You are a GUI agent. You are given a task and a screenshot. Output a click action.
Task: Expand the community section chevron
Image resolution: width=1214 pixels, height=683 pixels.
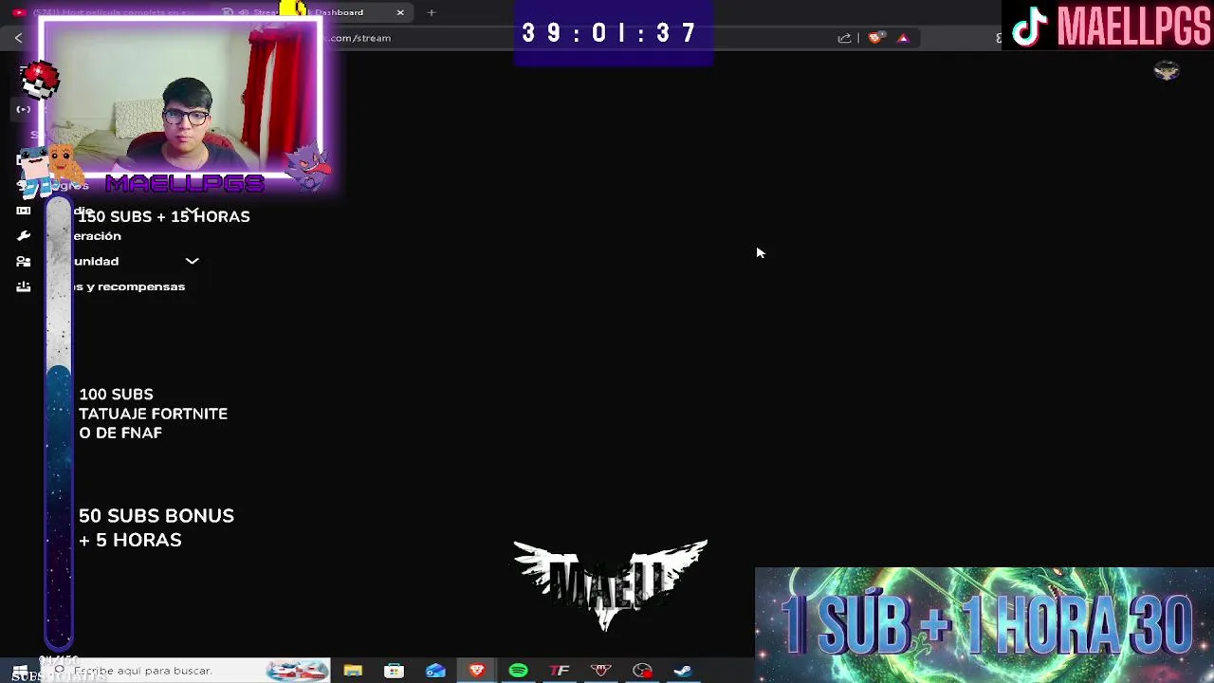192,261
